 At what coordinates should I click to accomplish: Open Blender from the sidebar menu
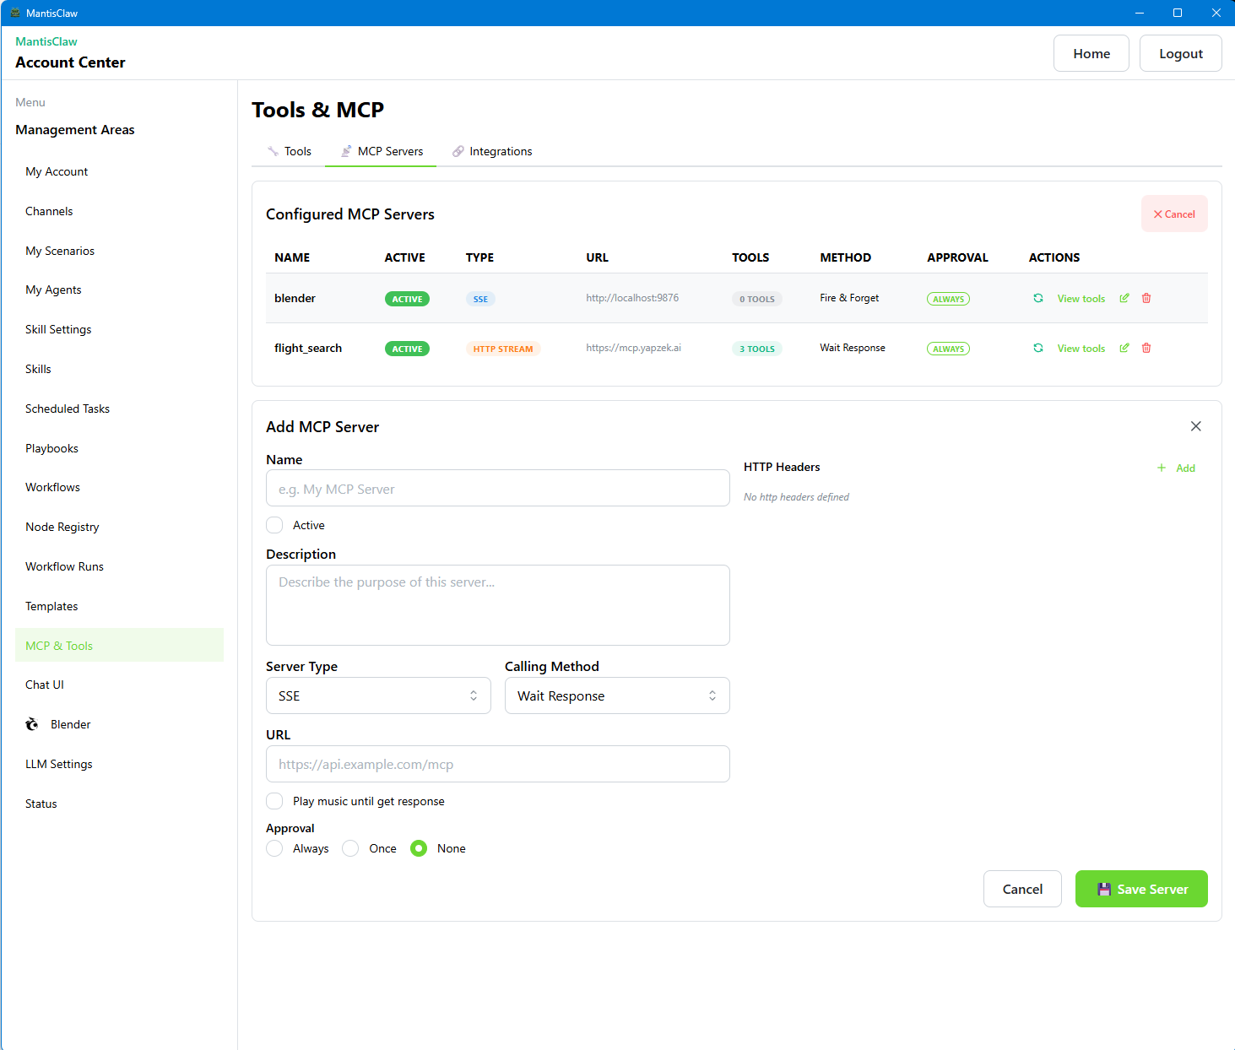(x=70, y=724)
